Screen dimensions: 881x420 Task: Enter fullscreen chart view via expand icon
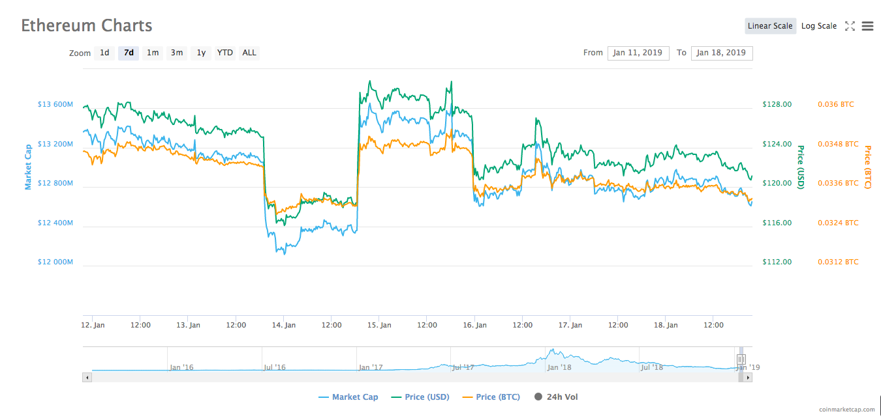[x=850, y=26]
